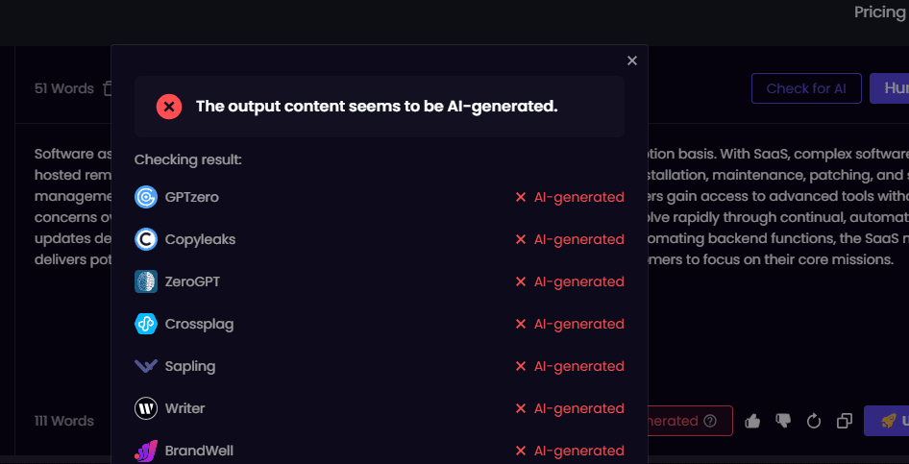Click the red error icon in banner
This screenshot has width=909, height=464.
169,107
